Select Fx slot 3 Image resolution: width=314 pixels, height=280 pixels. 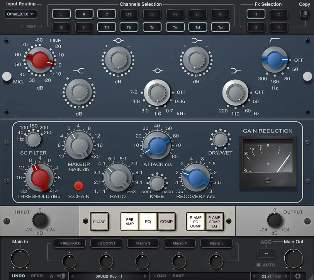[x=256, y=27]
